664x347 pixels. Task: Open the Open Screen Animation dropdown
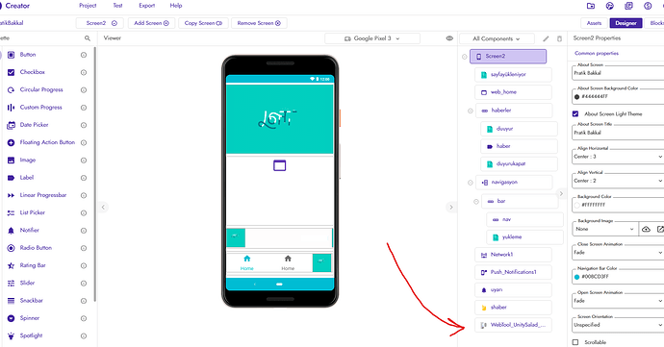(x=618, y=301)
